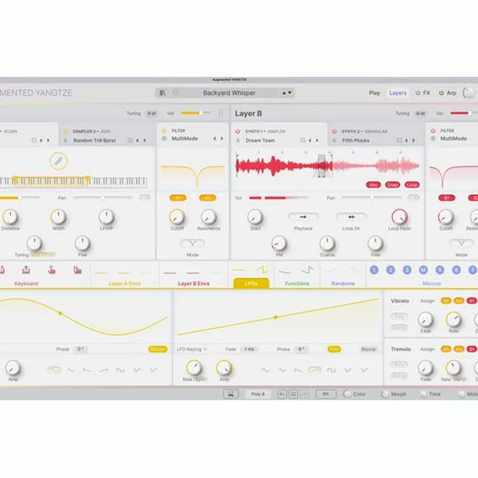Go to next Dream Team sample arrow
This screenshot has width=478, height=478.
click(317, 141)
